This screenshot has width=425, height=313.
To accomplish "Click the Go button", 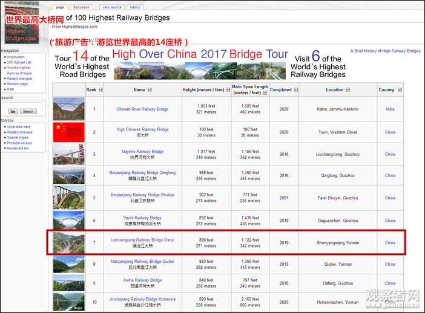I will click(x=13, y=111).
